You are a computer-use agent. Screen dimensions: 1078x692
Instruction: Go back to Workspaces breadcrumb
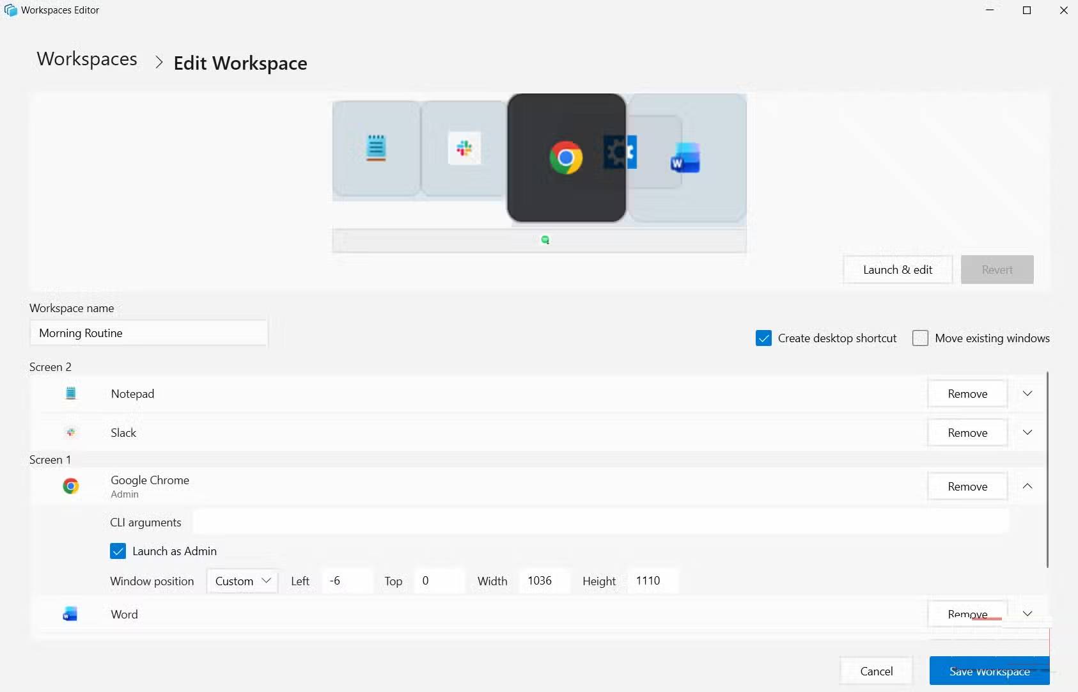point(87,59)
